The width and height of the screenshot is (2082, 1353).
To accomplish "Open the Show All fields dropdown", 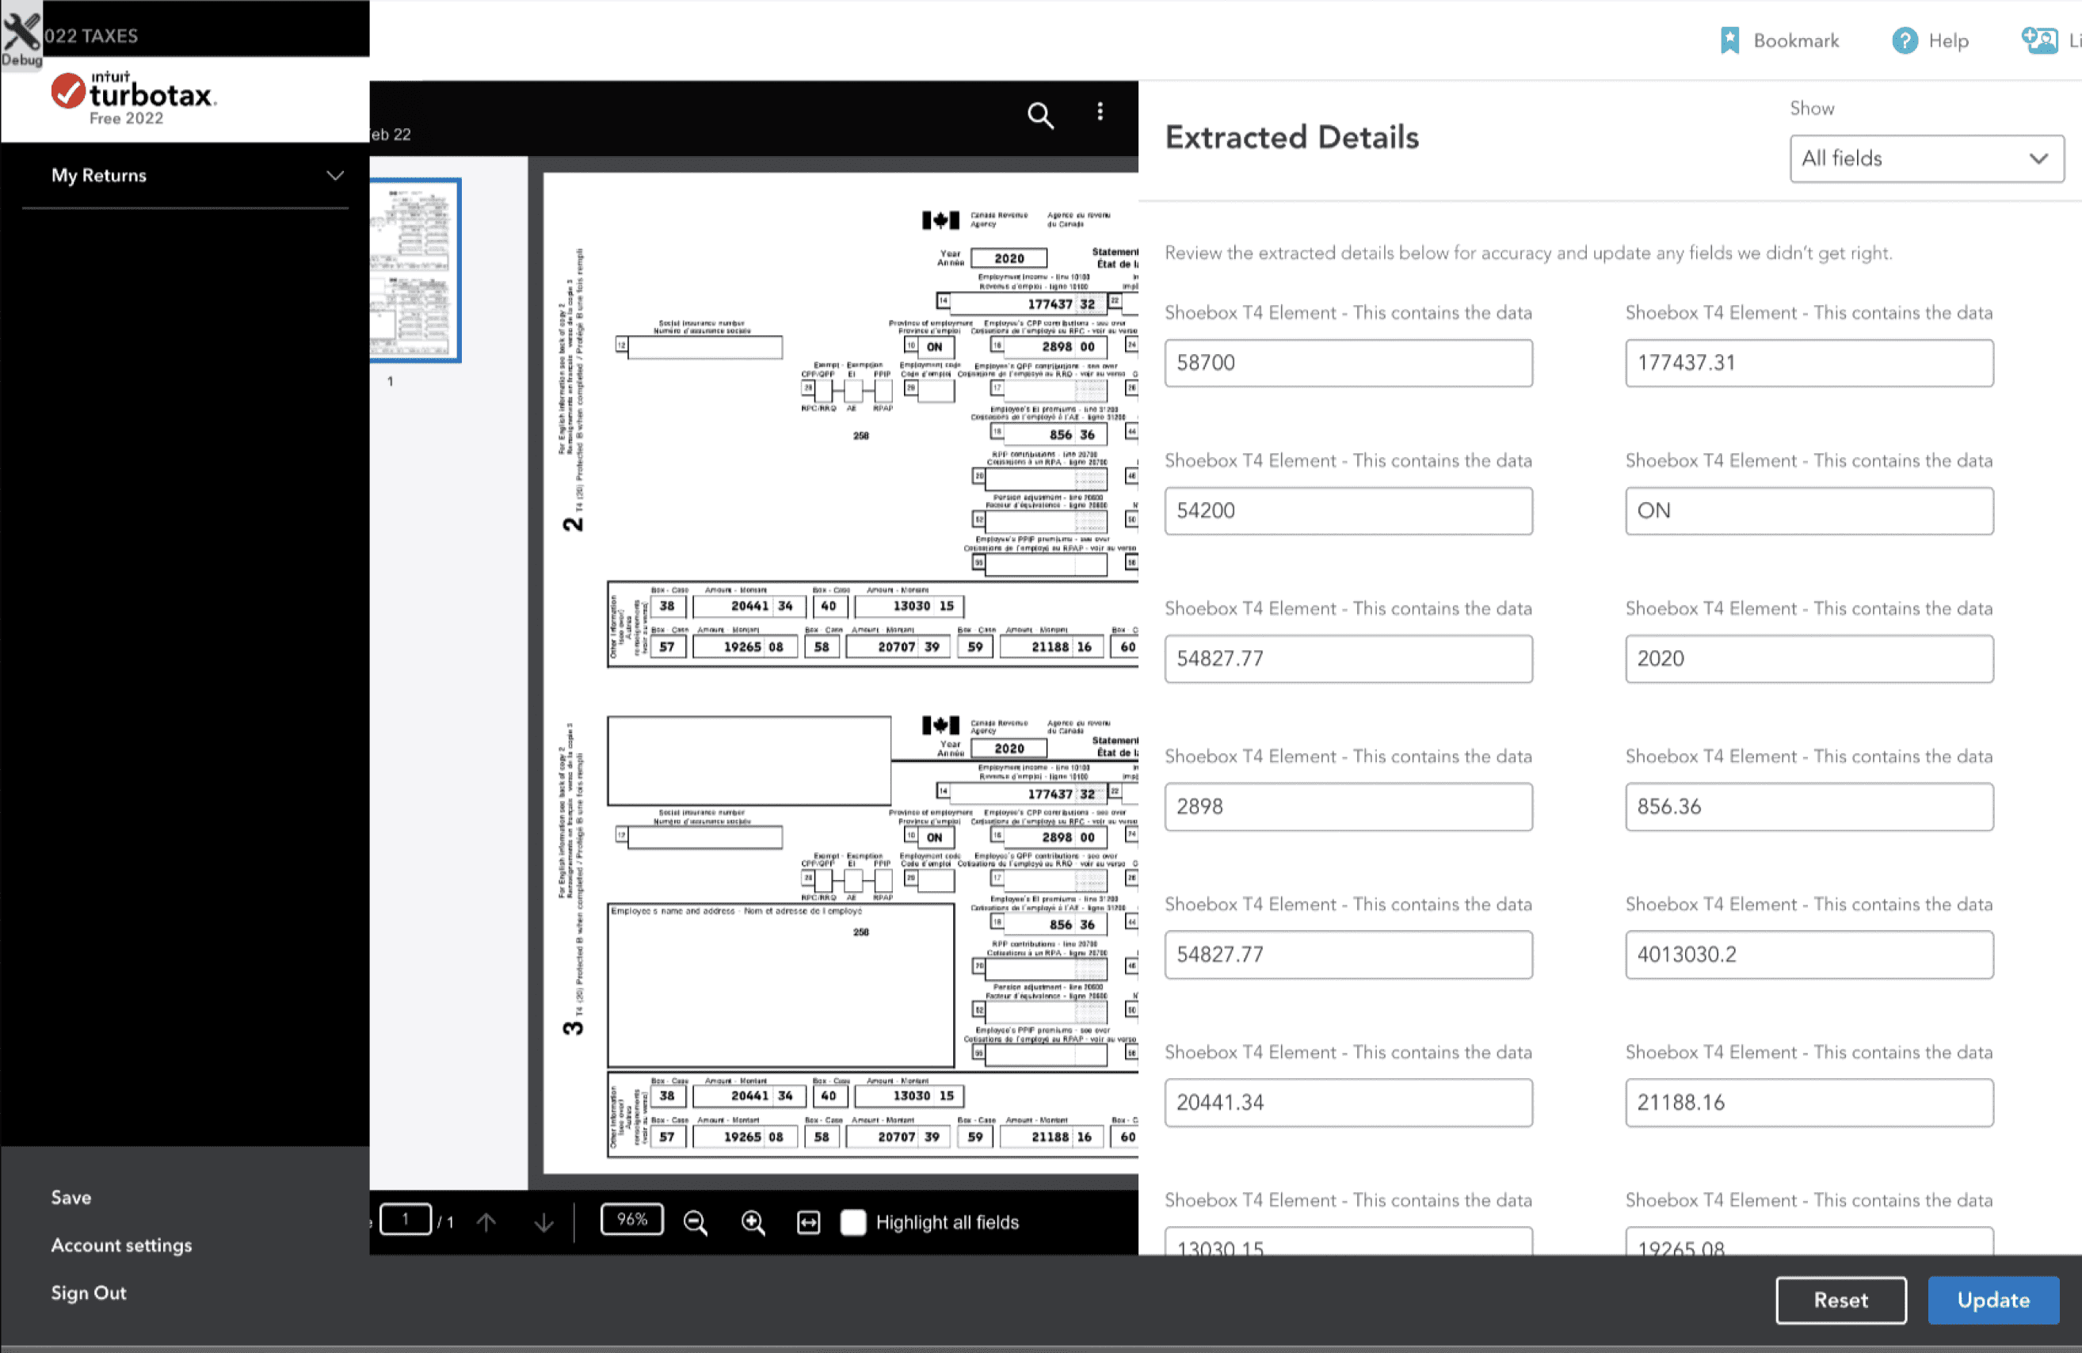I will coord(1926,158).
